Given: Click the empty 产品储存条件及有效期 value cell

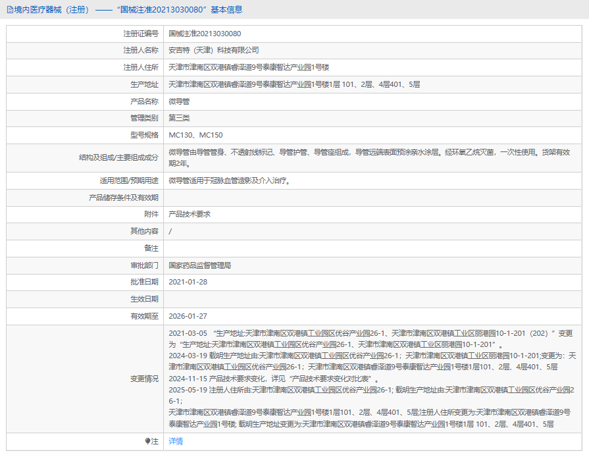Looking at the screenshot, I should (x=369, y=197).
